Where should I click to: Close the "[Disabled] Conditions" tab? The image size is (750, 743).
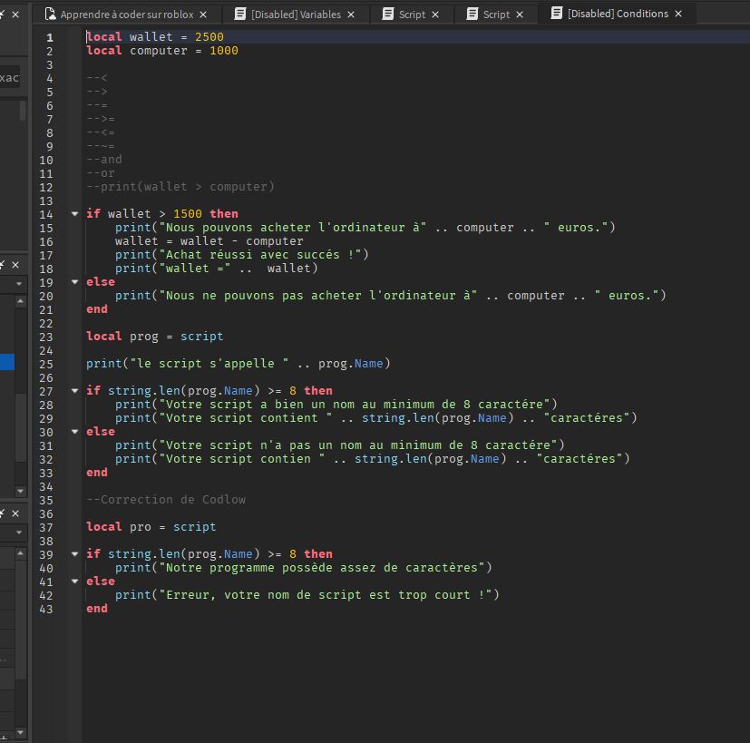click(x=678, y=15)
